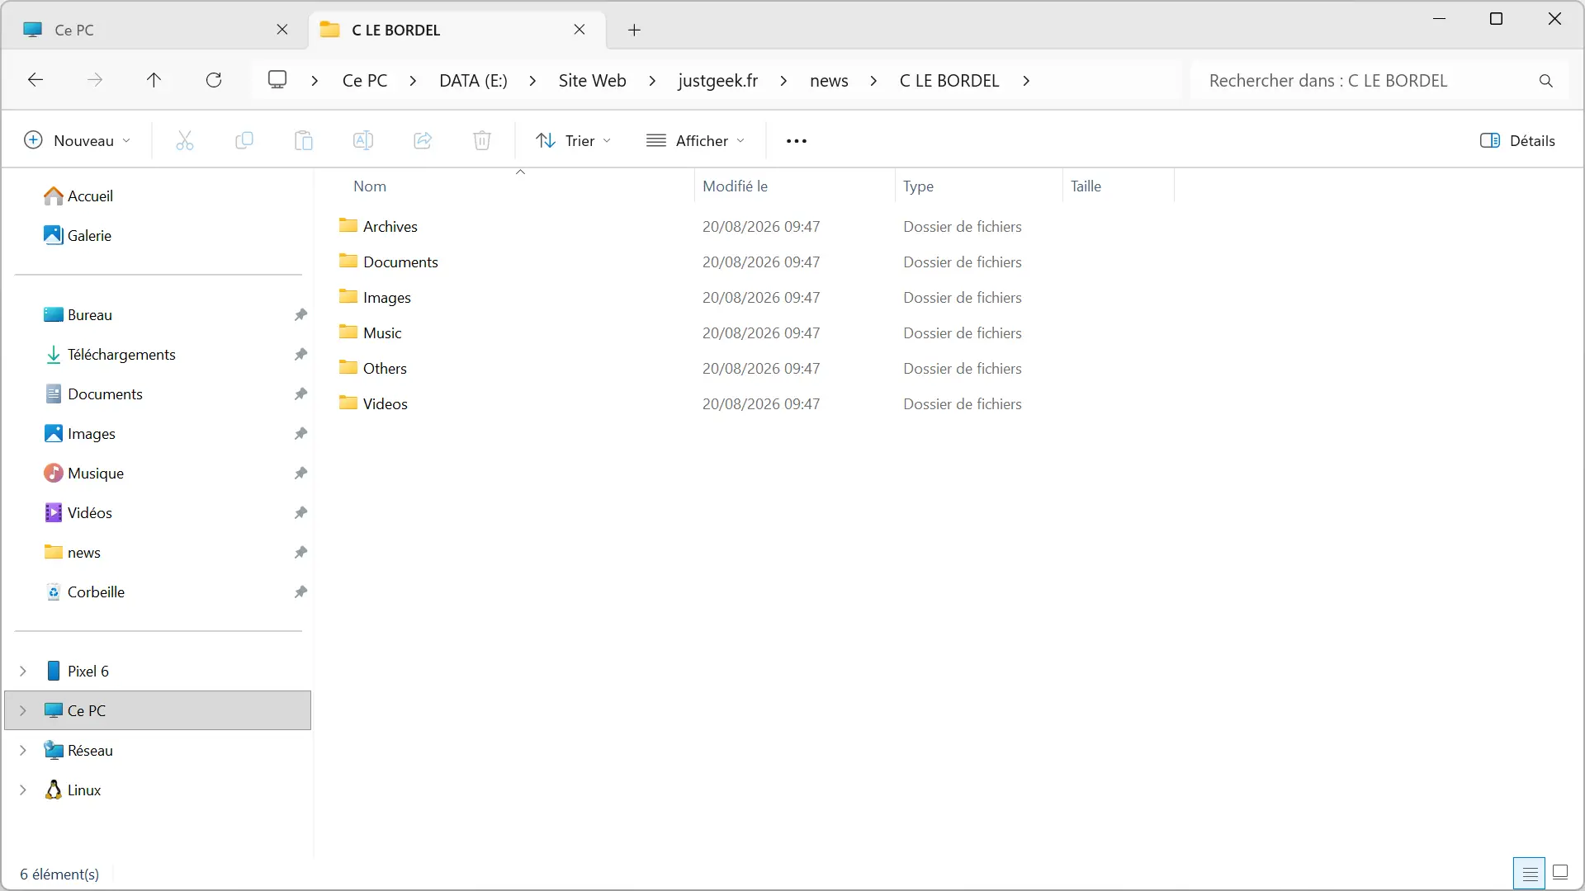Viewport: 1585px width, 891px height.
Task: Click news in the breadcrumb path
Action: point(829,81)
